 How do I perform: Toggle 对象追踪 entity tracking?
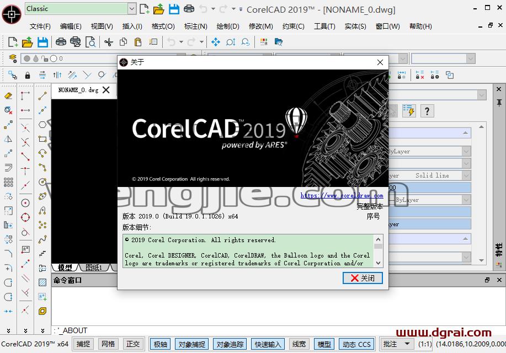click(x=230, y=344)
